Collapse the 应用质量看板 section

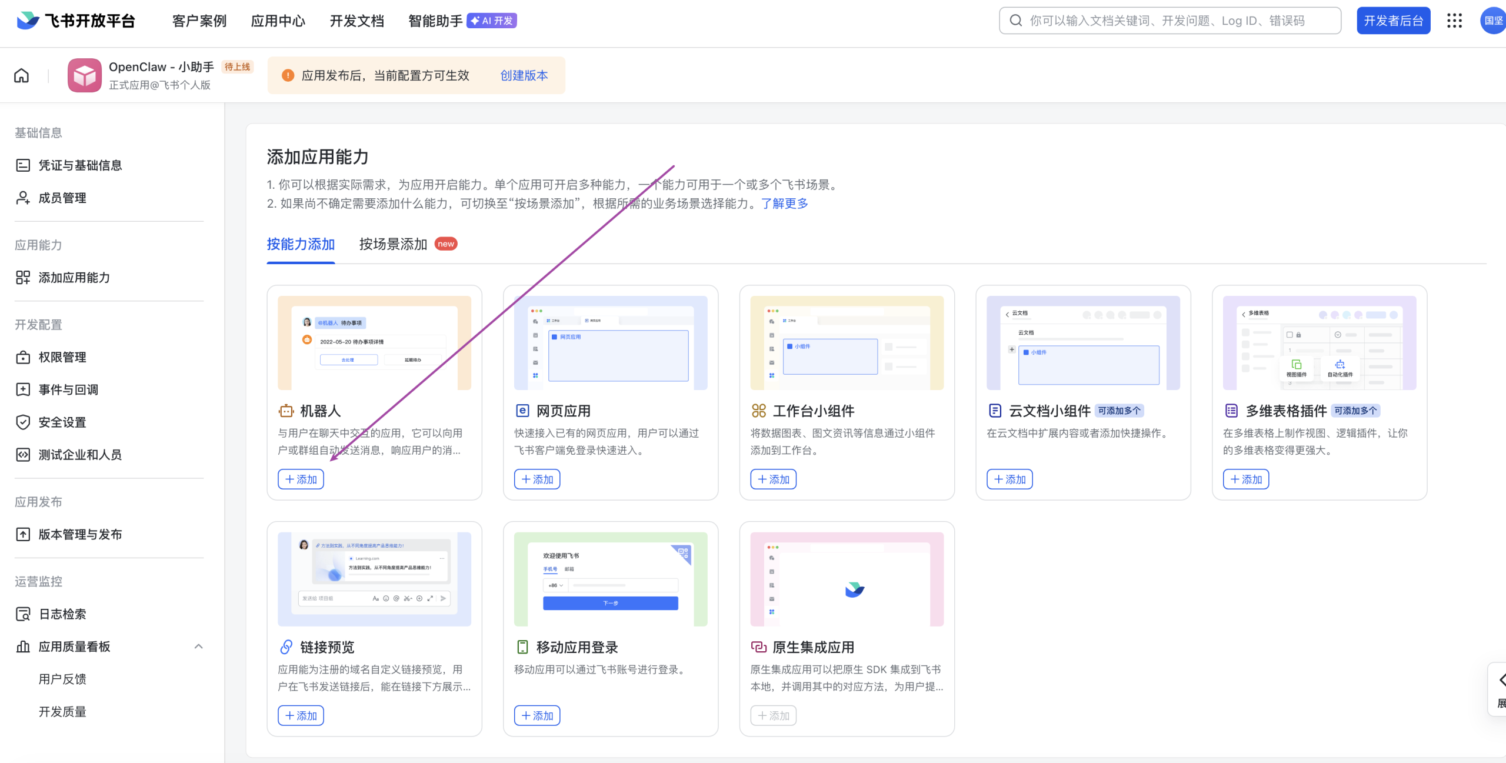(198, 646)
